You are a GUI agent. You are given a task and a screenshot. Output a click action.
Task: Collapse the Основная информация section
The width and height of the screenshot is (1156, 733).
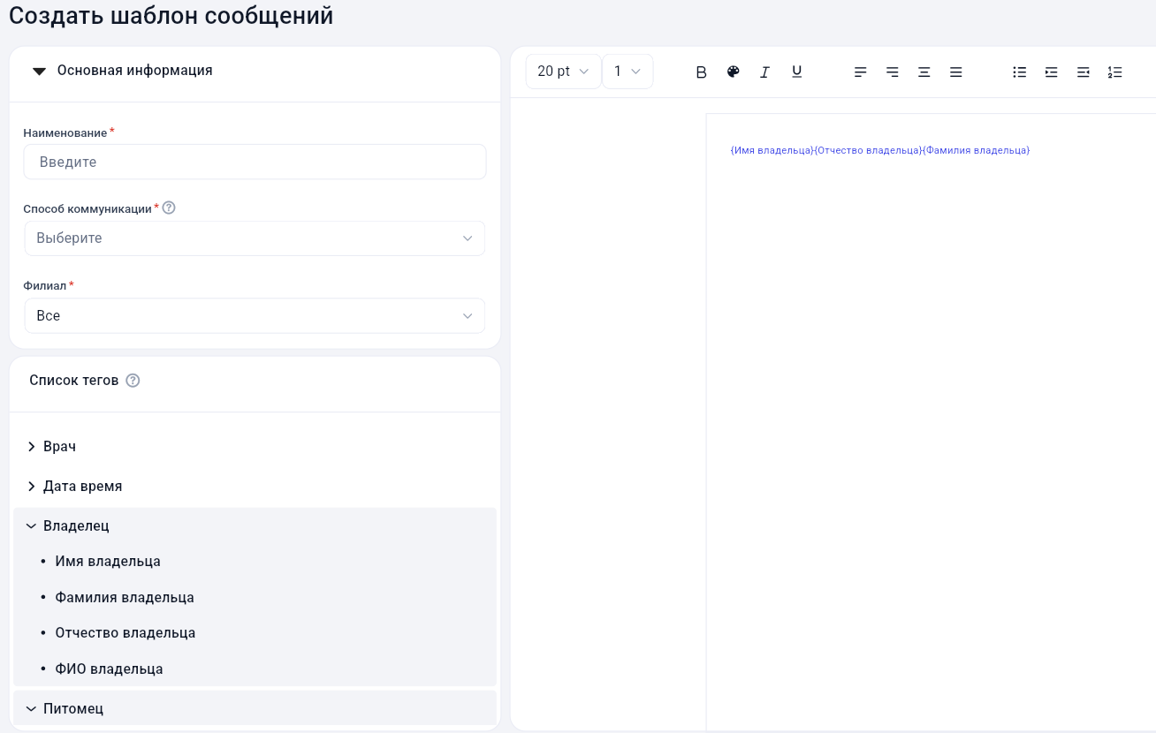(39, 72)
